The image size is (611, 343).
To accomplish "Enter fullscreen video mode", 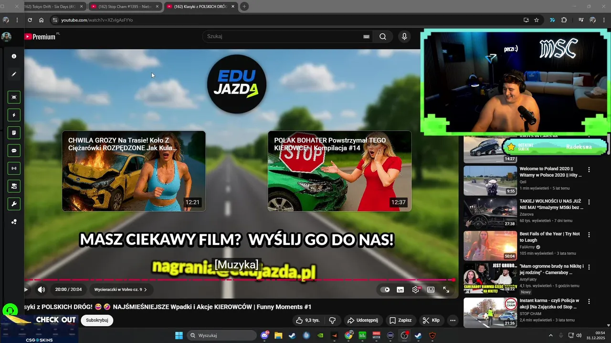I will [x=446, y=289].
